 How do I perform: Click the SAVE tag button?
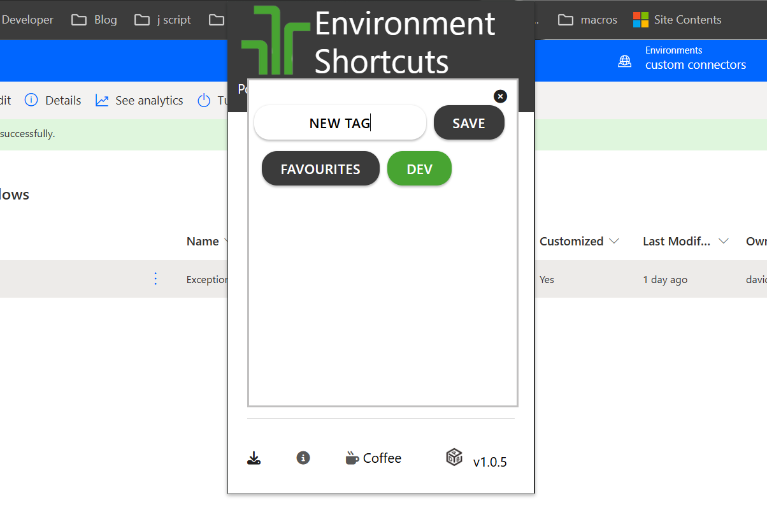click(x=469, y=123)
